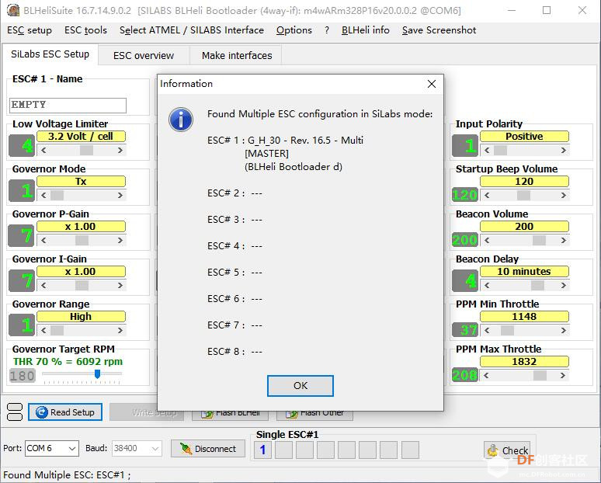The image size is (601, 483).
Task: Increase Beacon Delay with right arrow
Action: (x=564, y=285)
